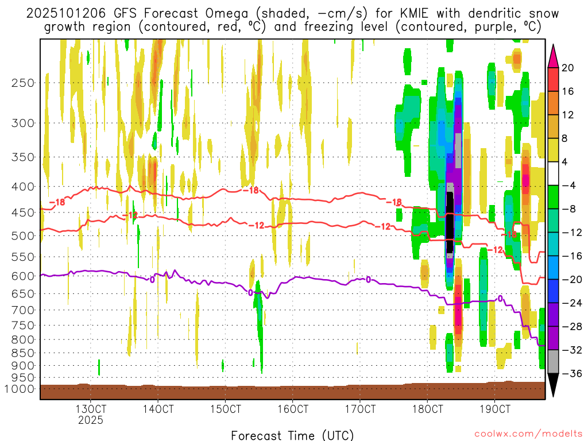Pick the white -4 to 4 colorbar segment

tap(554, 173)
